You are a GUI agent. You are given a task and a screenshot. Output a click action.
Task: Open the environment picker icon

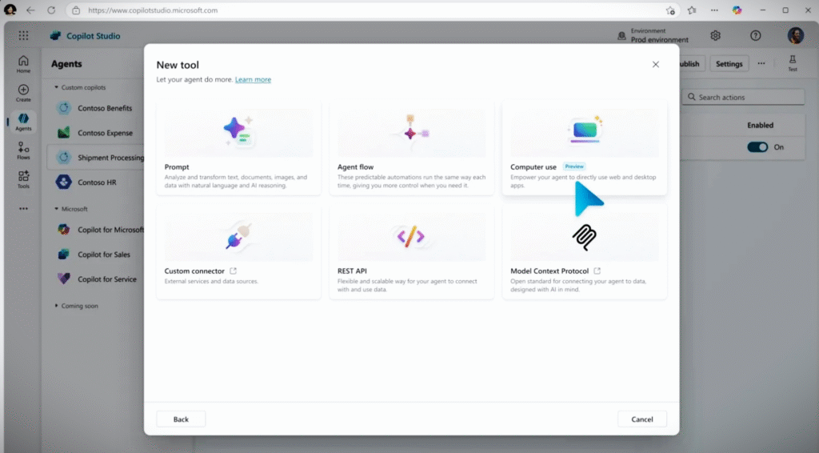click(x=621, y=35)
